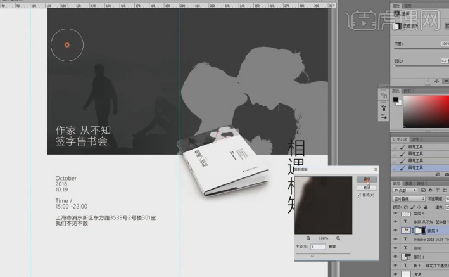Click the foreground color black swatch icon
This screenshot has width=449, height=277.
point(395,100)
